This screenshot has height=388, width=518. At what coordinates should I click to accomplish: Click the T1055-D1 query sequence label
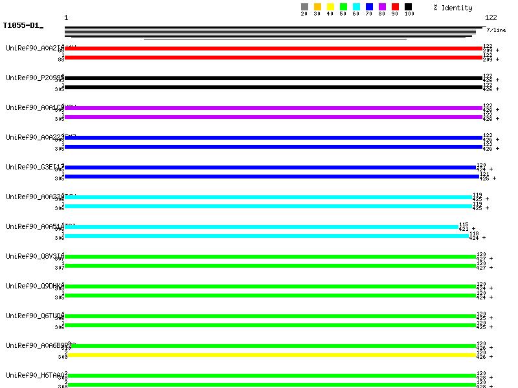(x=23, y=26)
